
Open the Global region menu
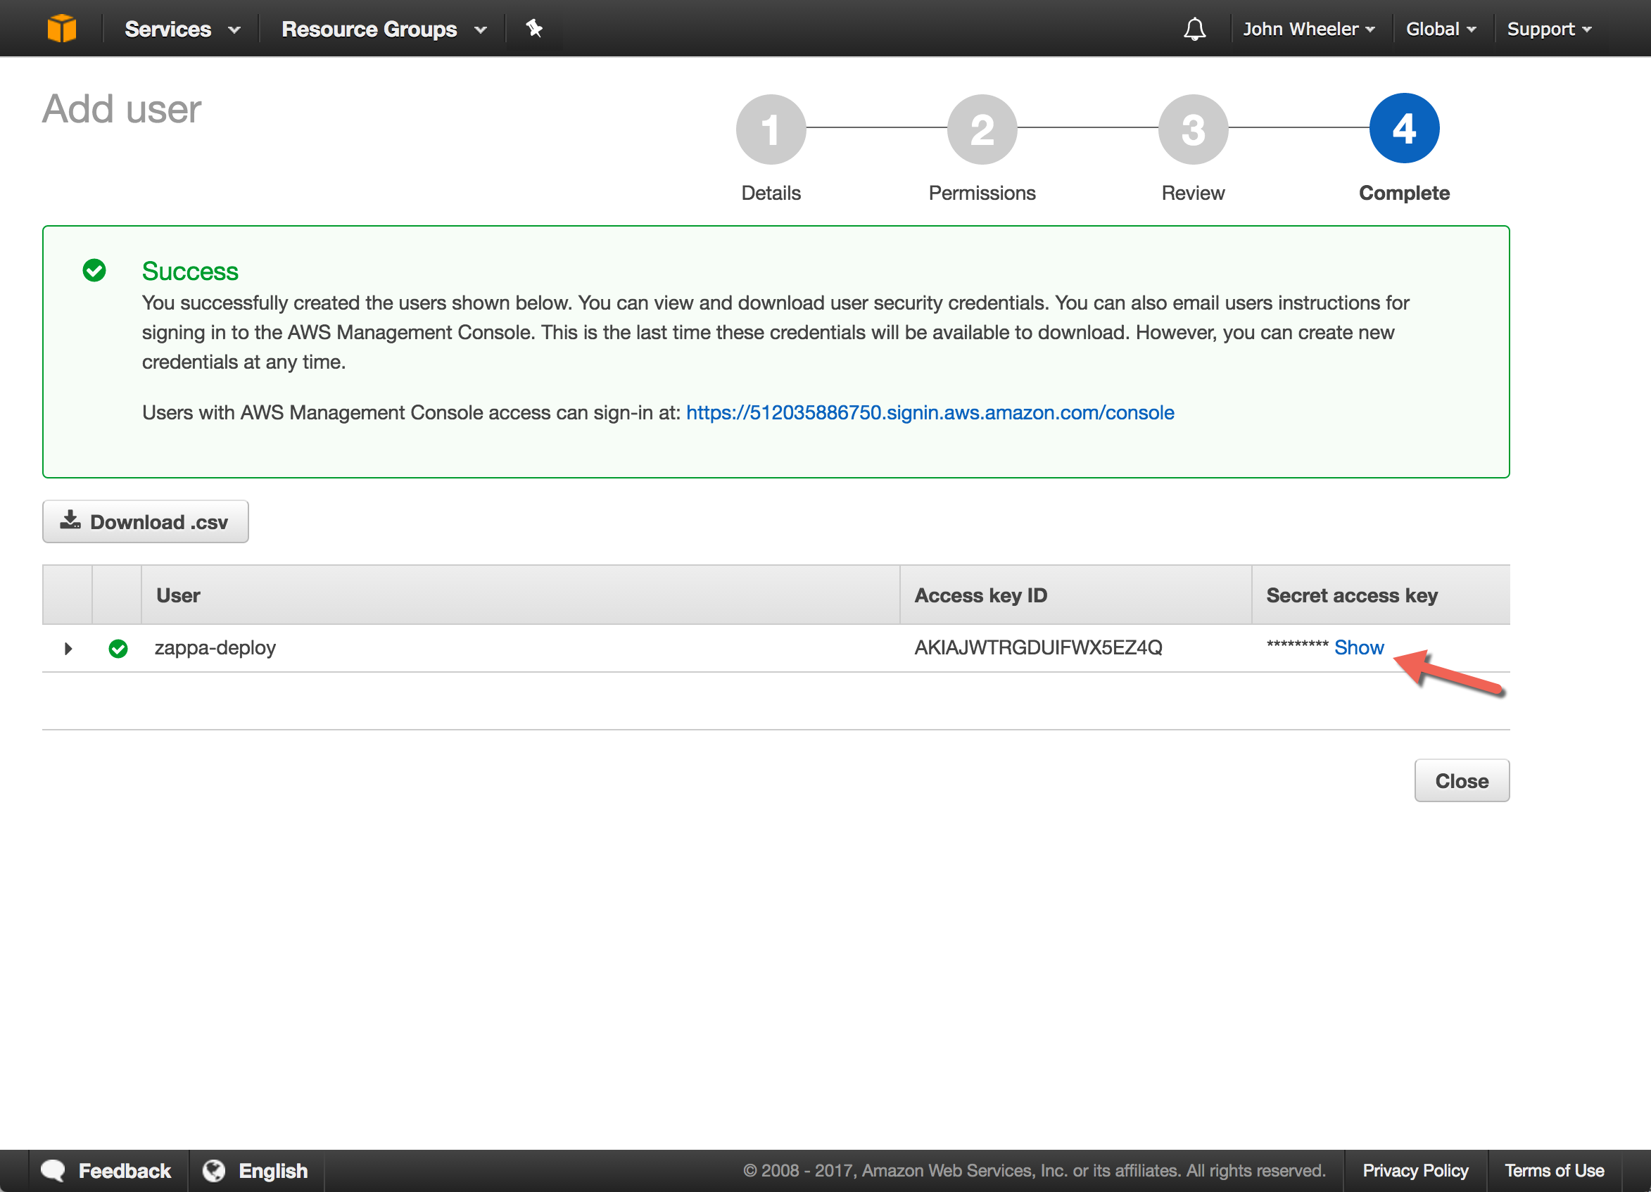click(1440, 29)
